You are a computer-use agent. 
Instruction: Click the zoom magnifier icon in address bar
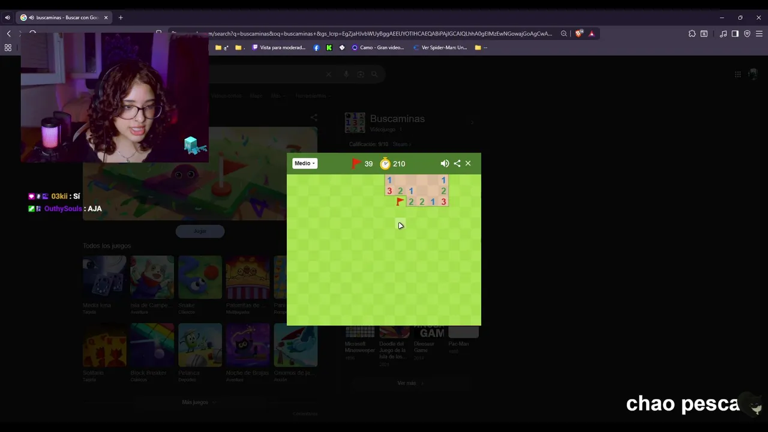point(564,34)
